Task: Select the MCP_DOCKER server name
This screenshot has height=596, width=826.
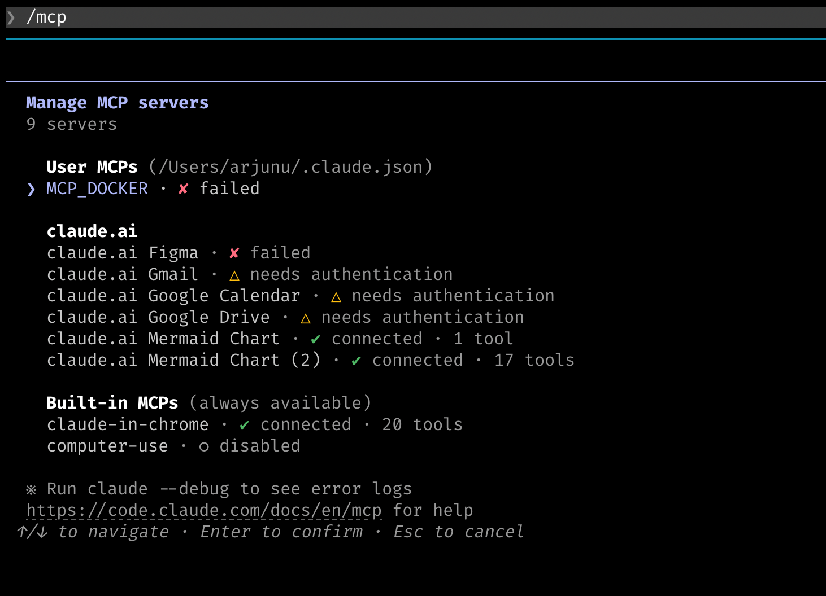Action: (97, 189)
